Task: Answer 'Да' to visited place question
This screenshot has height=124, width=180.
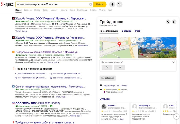Action: pyautogui.click(x=107, y=67)
